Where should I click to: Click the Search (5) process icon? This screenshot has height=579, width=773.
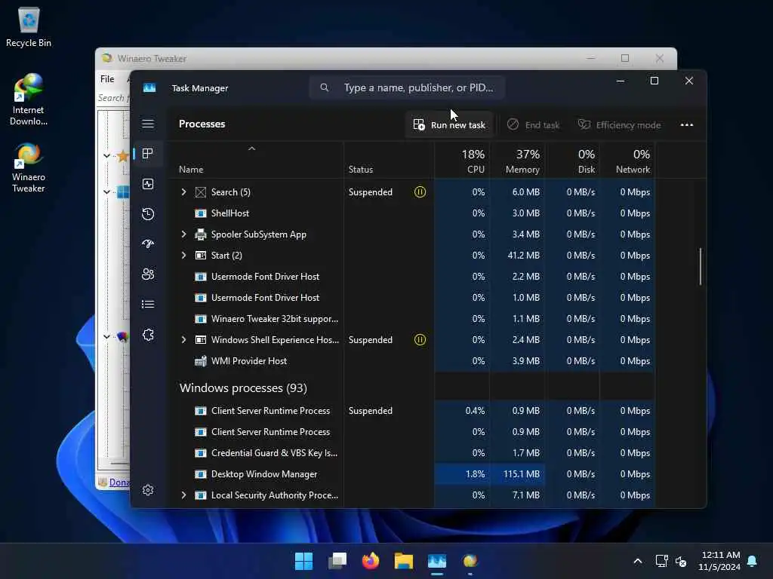[x=201, y=192]
